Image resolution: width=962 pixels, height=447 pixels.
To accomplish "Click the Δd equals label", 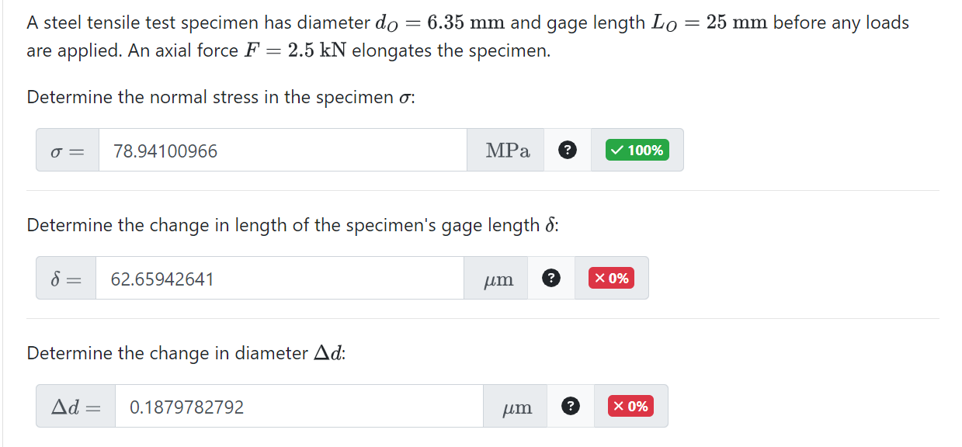I will pyautogui.click(x=75, y=405).
